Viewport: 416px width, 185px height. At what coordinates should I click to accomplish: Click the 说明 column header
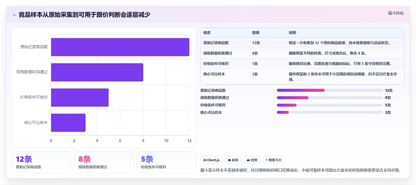tap(292, 33)
